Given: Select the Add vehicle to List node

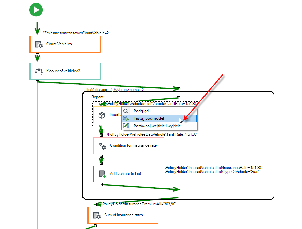Looking at the screenshot, I should coord(129,174).
